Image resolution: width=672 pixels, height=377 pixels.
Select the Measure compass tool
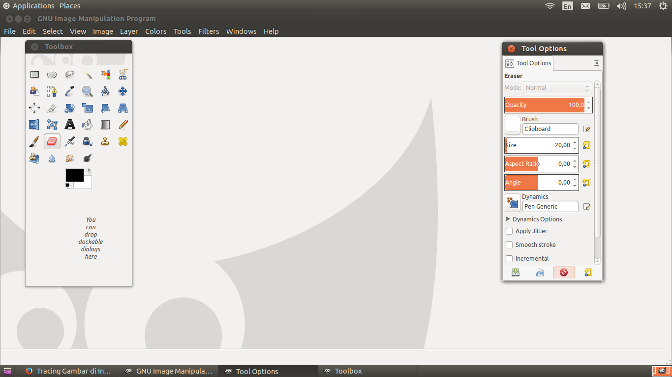point(105,91)
